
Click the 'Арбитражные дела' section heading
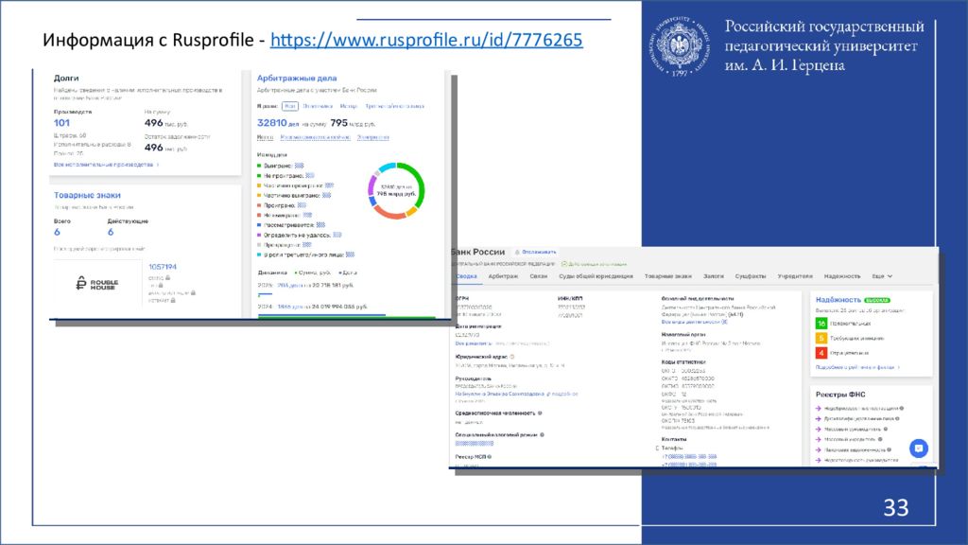click(297, 79)
